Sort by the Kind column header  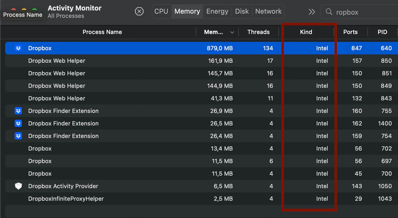coord(306,32)
